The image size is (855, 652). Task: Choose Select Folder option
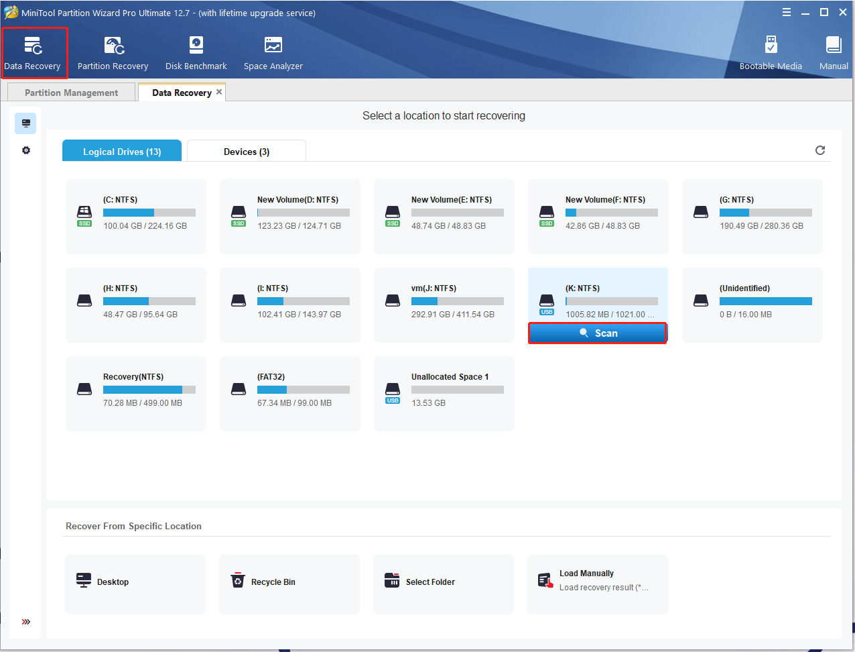(444, 584)
